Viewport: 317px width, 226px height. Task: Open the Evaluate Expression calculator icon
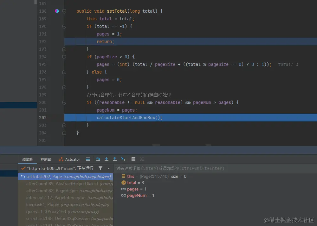pos(133,159)
